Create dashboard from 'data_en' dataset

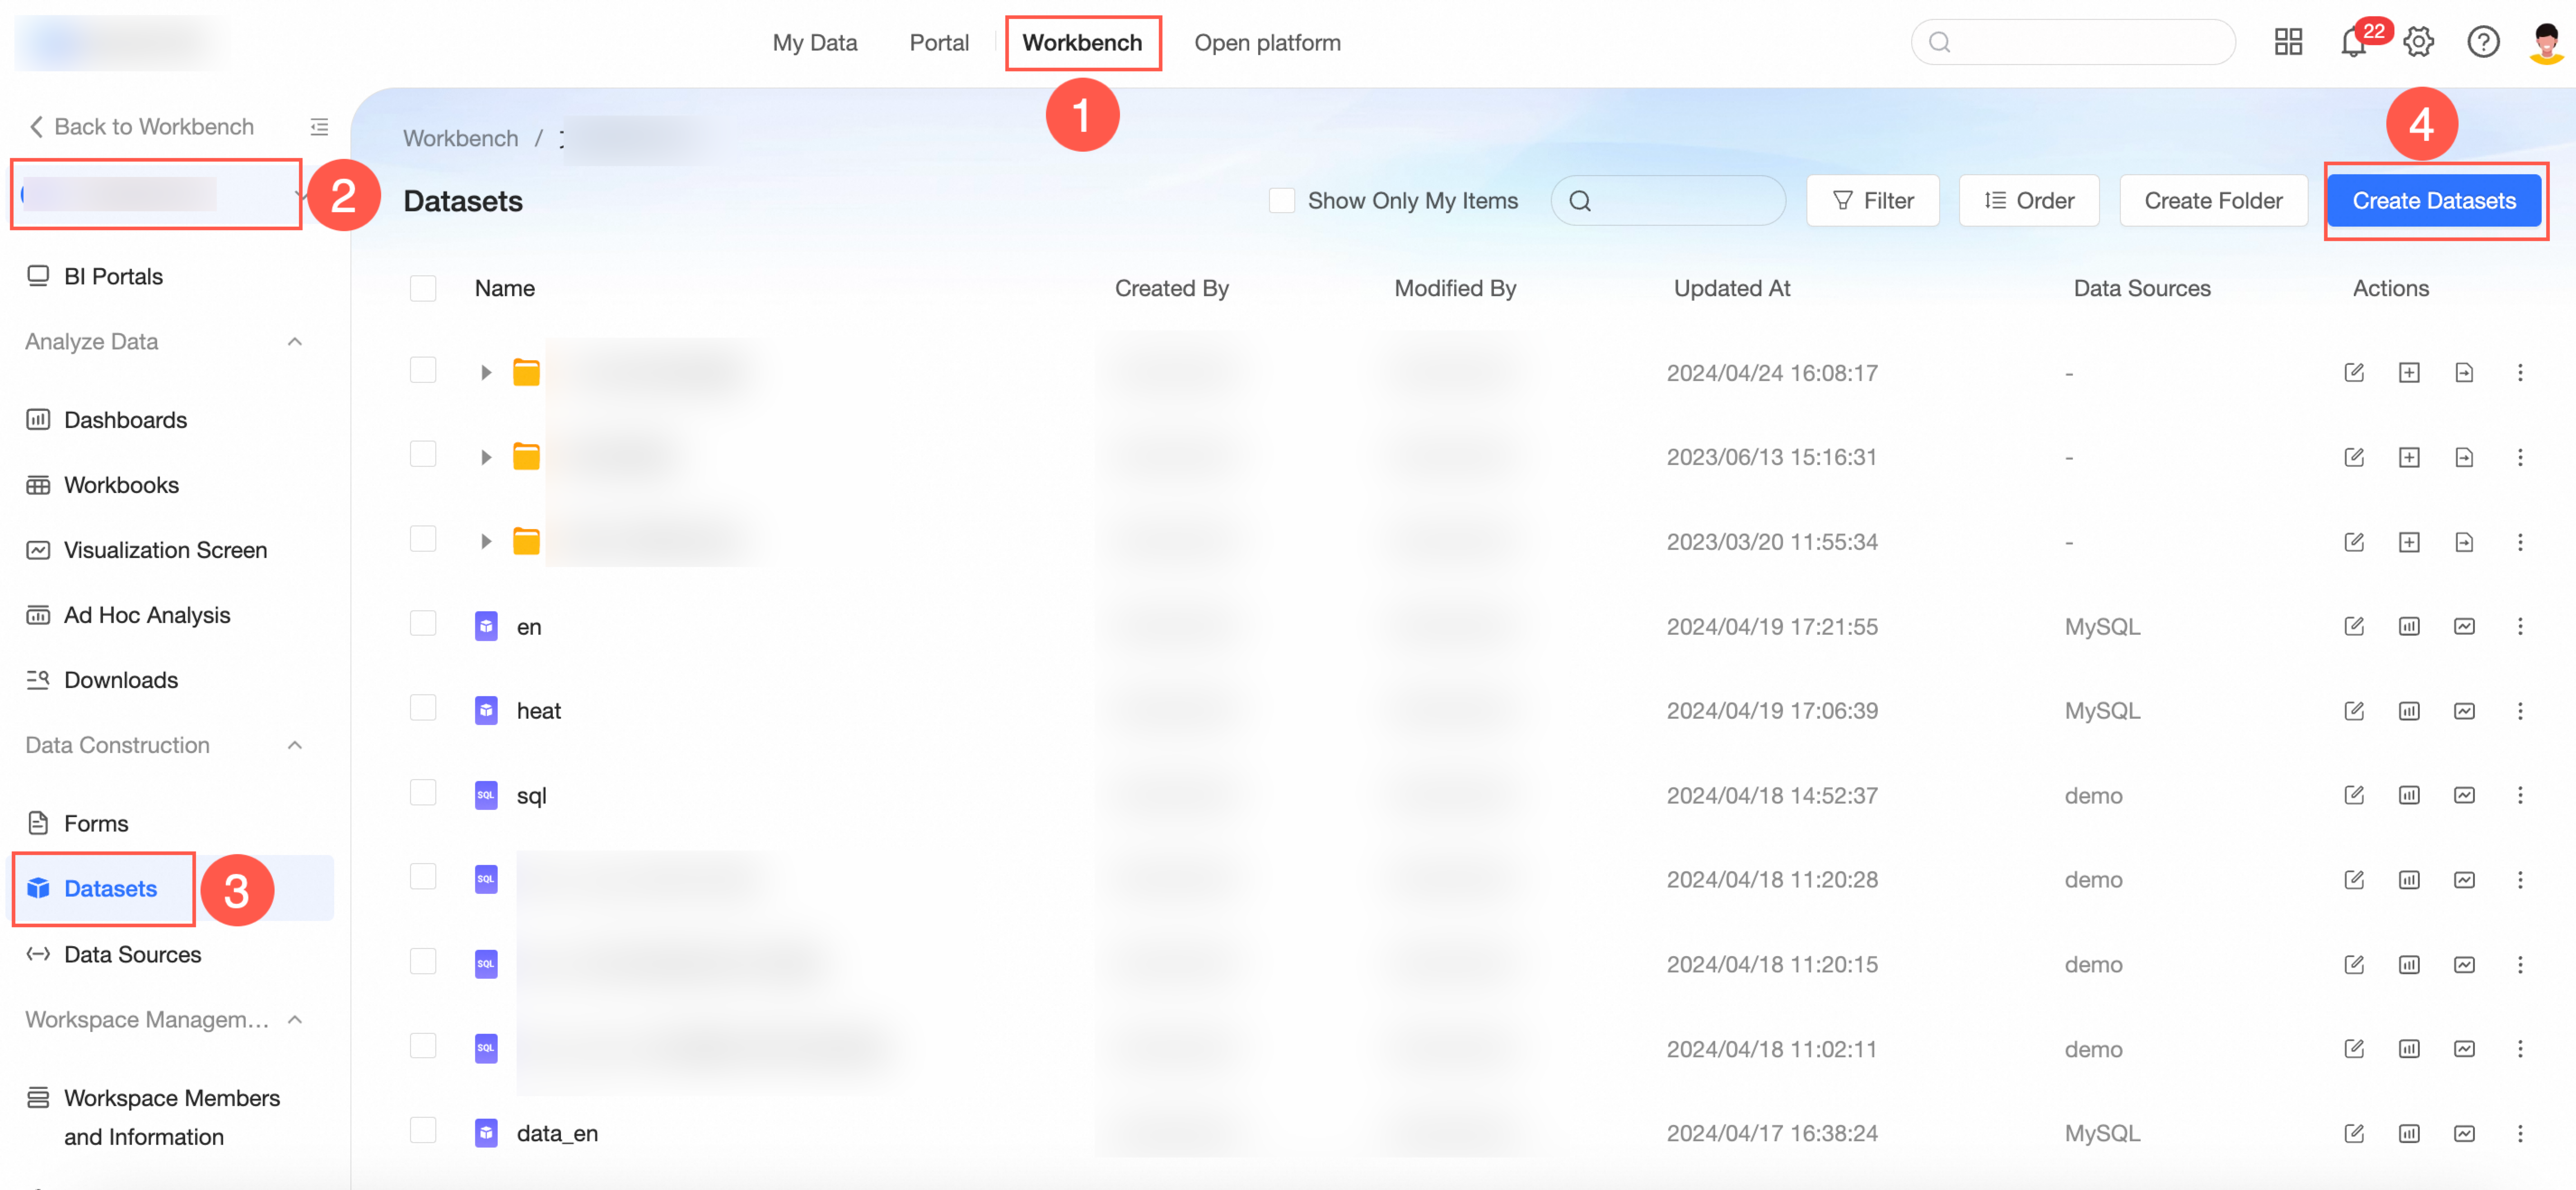point(2409,1133)
